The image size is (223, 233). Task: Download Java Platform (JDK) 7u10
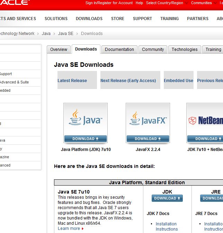click(x=86, y=138)
